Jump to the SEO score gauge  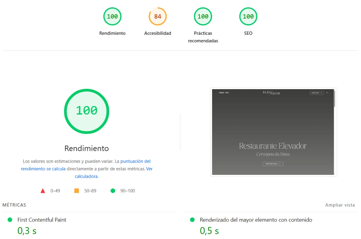(x=248, y=17)
